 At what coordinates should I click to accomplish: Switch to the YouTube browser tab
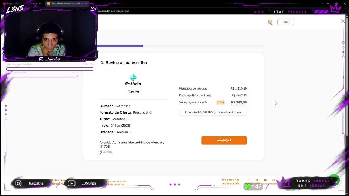point(23,4)
